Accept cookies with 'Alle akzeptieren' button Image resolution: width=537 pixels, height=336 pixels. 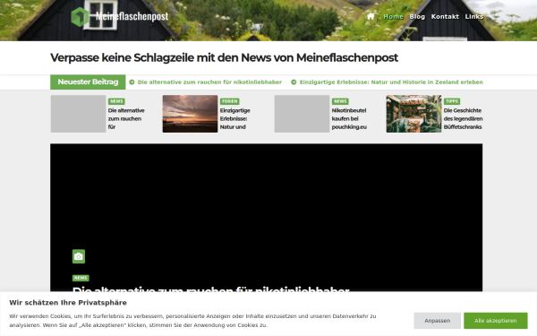pyautogui.click(x=496, y=321)
